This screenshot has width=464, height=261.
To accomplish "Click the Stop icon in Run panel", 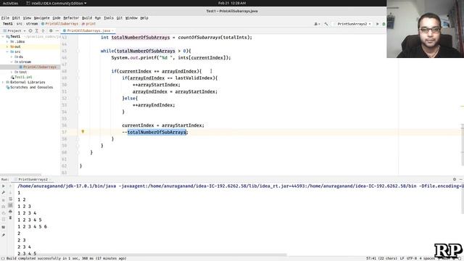I will (x=4, y=200).
